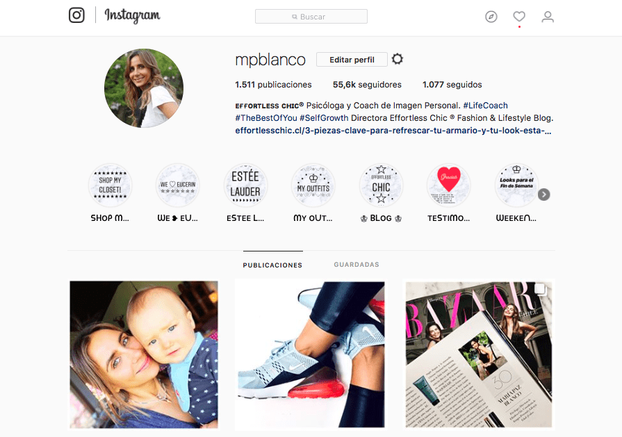Open the Explore compass icon
Viewport: 622px width, 437px height.
coord(491,17)
